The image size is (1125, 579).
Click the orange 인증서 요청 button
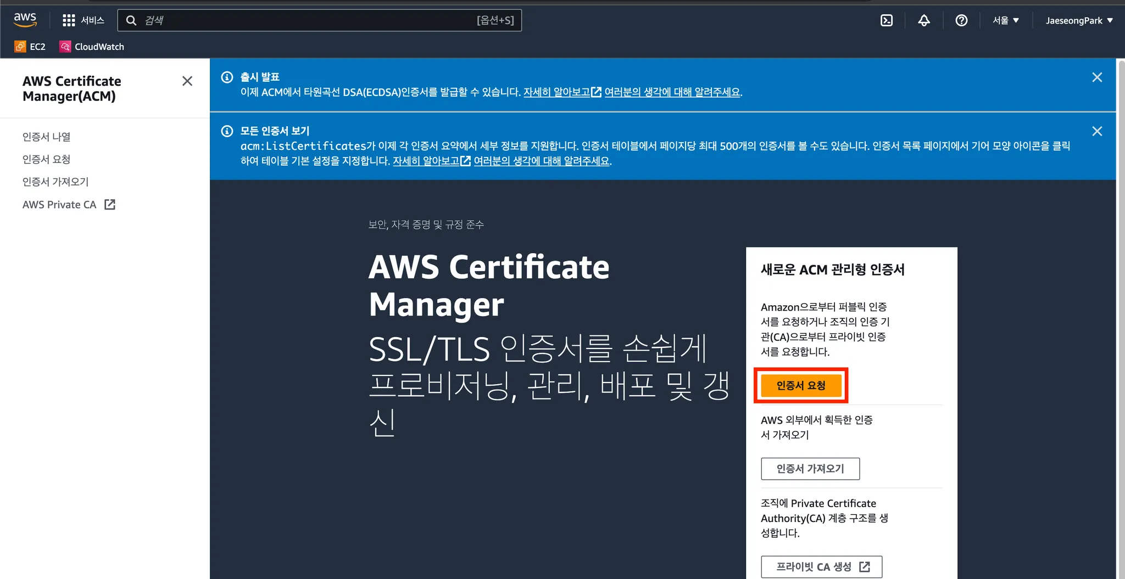coord(801,385)
